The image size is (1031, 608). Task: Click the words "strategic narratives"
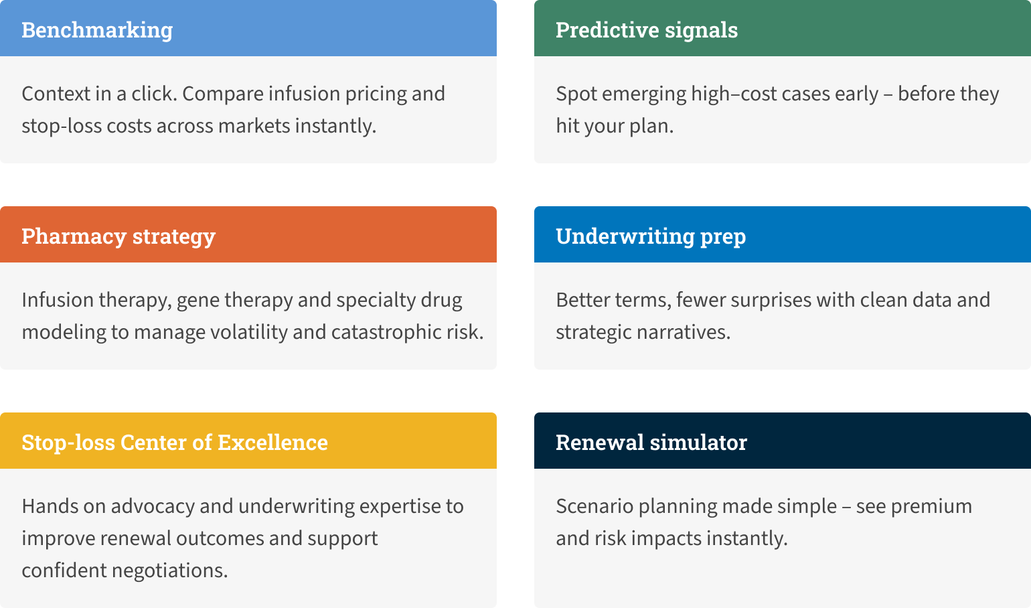pyautogui.click(x=643, y=332)
